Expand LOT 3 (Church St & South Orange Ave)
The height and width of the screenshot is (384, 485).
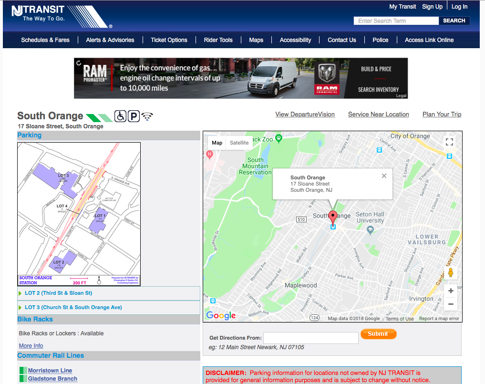coord(109,307)
